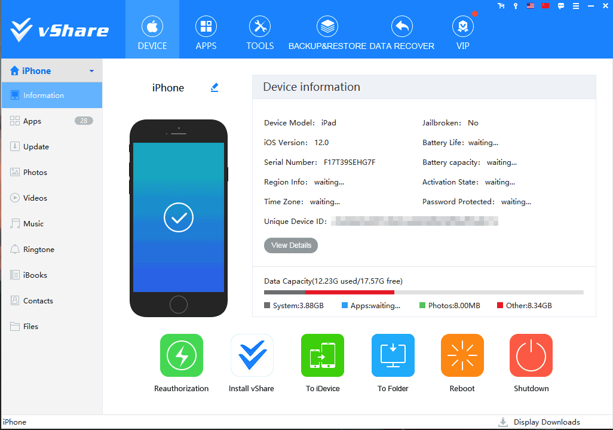Click the Device information header
The width and height of the screenshot is (613, 430).
click(424, 87)
